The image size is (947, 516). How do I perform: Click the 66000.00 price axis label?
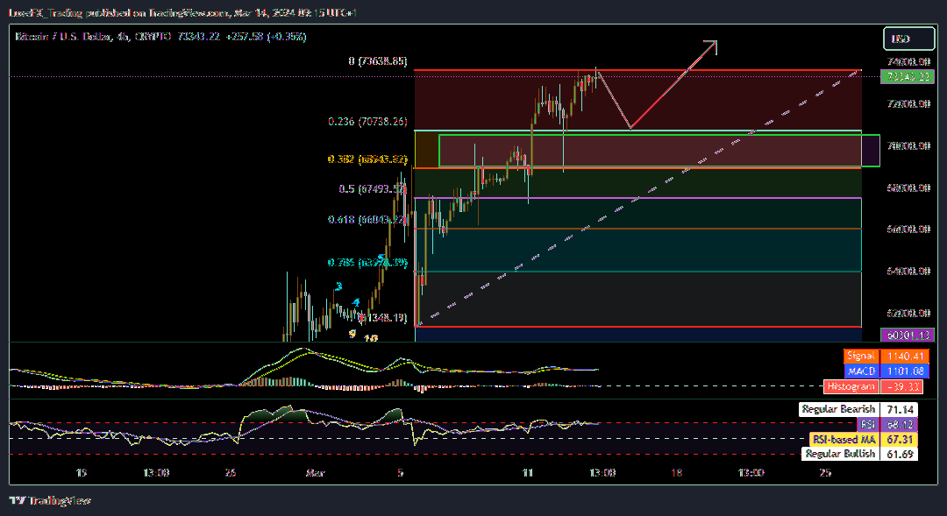[908, 230]
